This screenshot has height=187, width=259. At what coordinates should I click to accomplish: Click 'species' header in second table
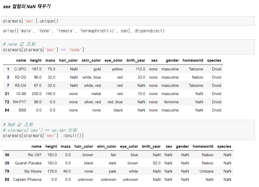tap(224, 146)
